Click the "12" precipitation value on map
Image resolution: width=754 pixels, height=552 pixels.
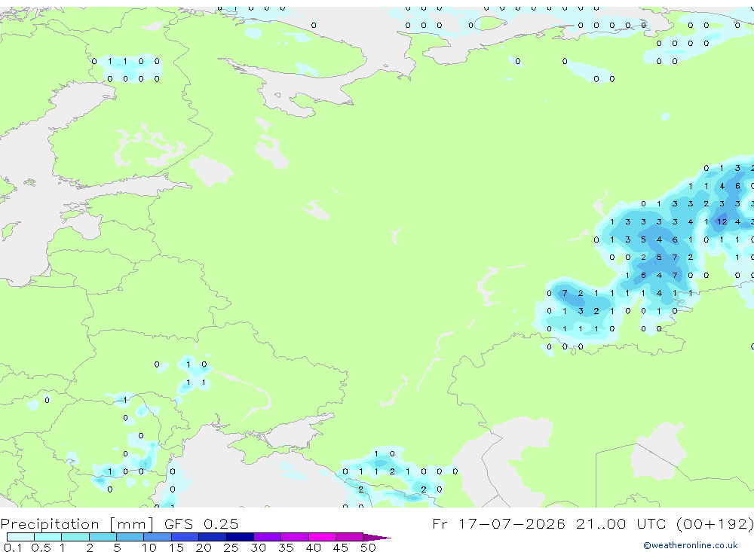pos(722,221)
